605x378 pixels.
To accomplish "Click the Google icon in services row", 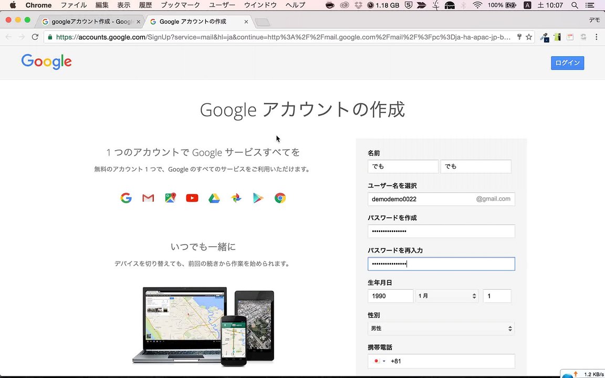I will click(126, 198).
